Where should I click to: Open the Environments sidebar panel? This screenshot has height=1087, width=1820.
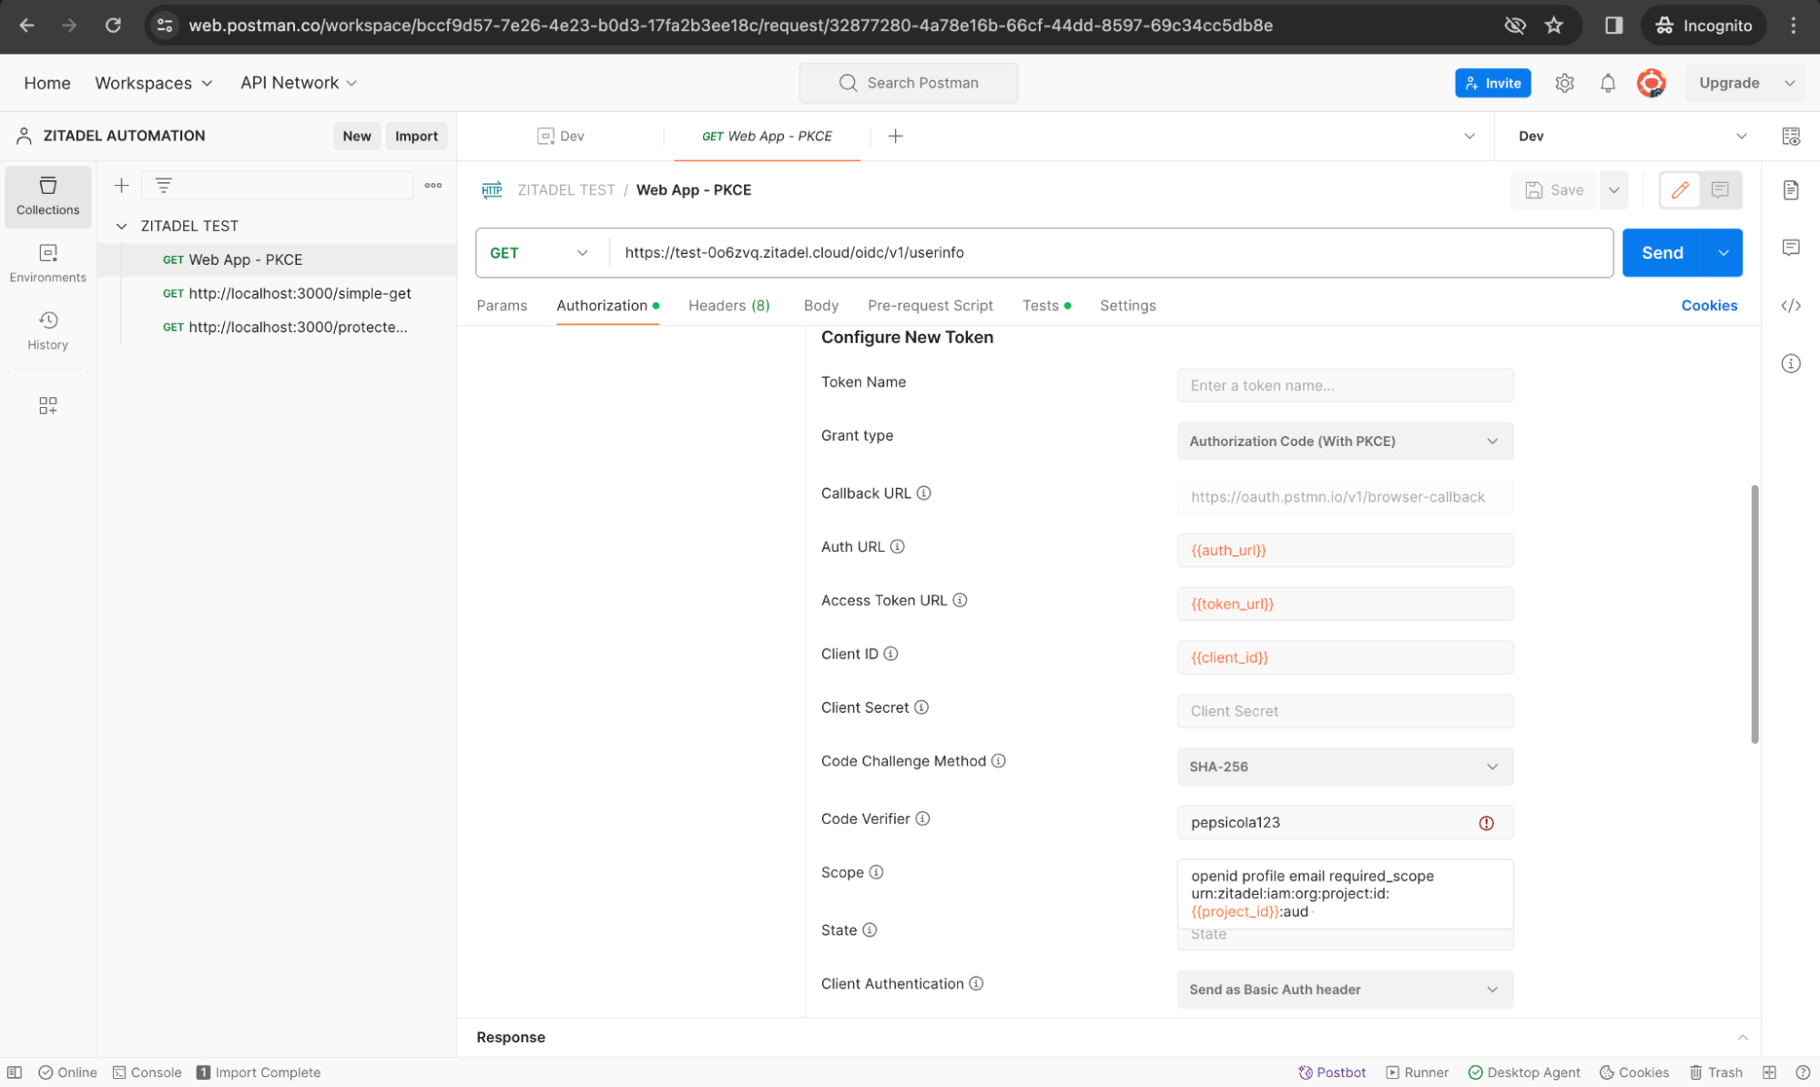click(47, 262)
